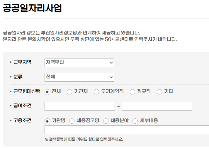This screenshot has width=209, height=150.
Task: Choose the 채용공고명 radio option
Action: 72,121
